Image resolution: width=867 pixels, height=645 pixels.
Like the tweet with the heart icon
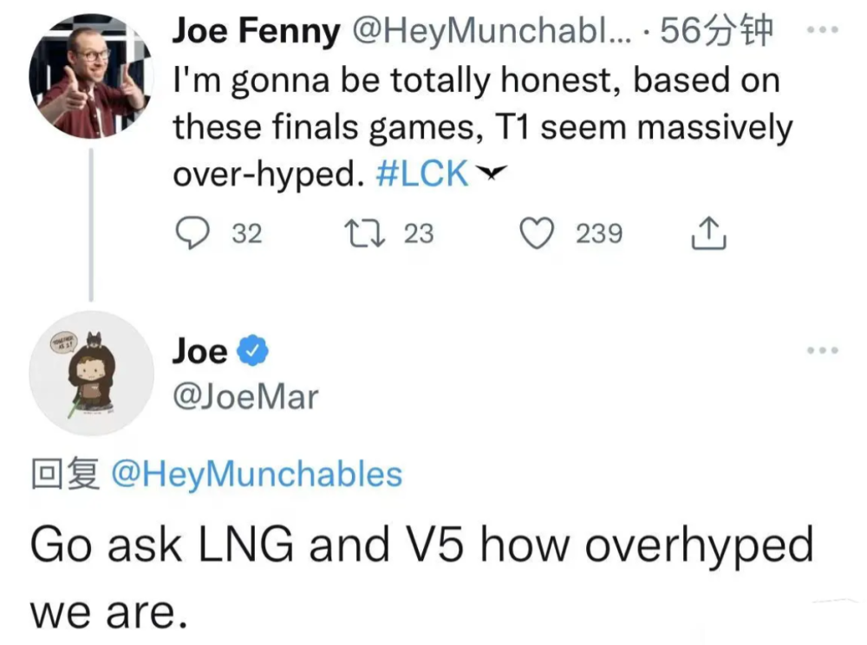[x=537, y=232]
